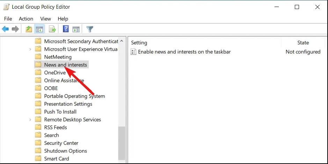The image size is (328, 164).
Task: Select the Shutdown Options folder
Action: pyautogui.click(x=65, y=151)
